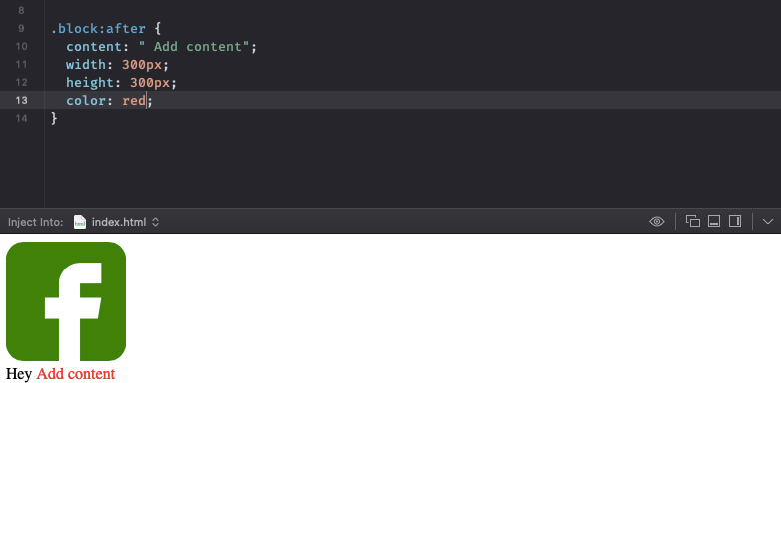781x537 pixels.
Task: Click the index.html file icon
Action: [x=79, y=222]
